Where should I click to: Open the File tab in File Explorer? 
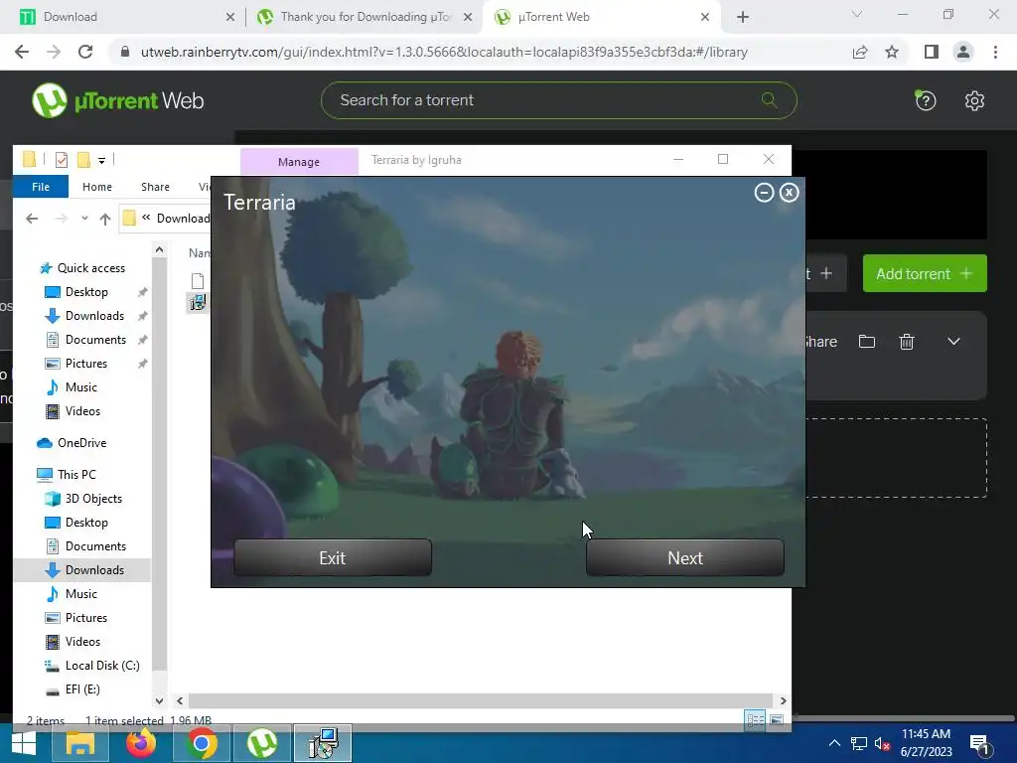[x=40, y=187]
